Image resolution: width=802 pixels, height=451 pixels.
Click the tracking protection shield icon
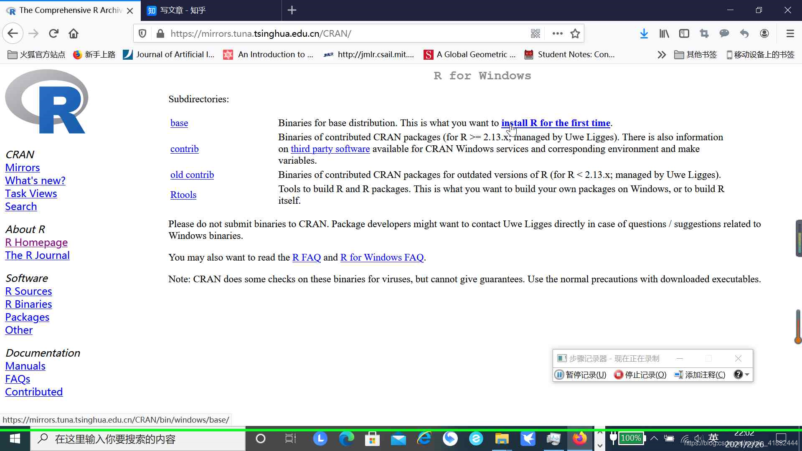[x=142, y=33]
